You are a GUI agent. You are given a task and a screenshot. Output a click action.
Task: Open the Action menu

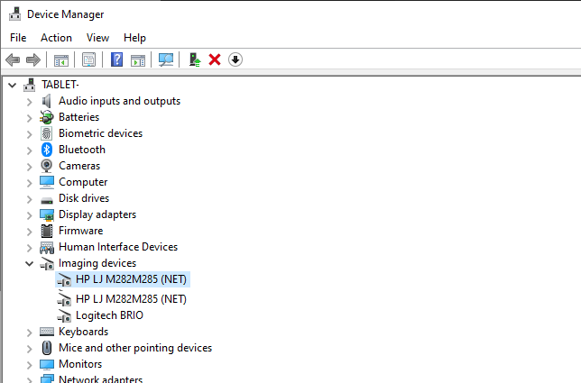pos(56,38)
